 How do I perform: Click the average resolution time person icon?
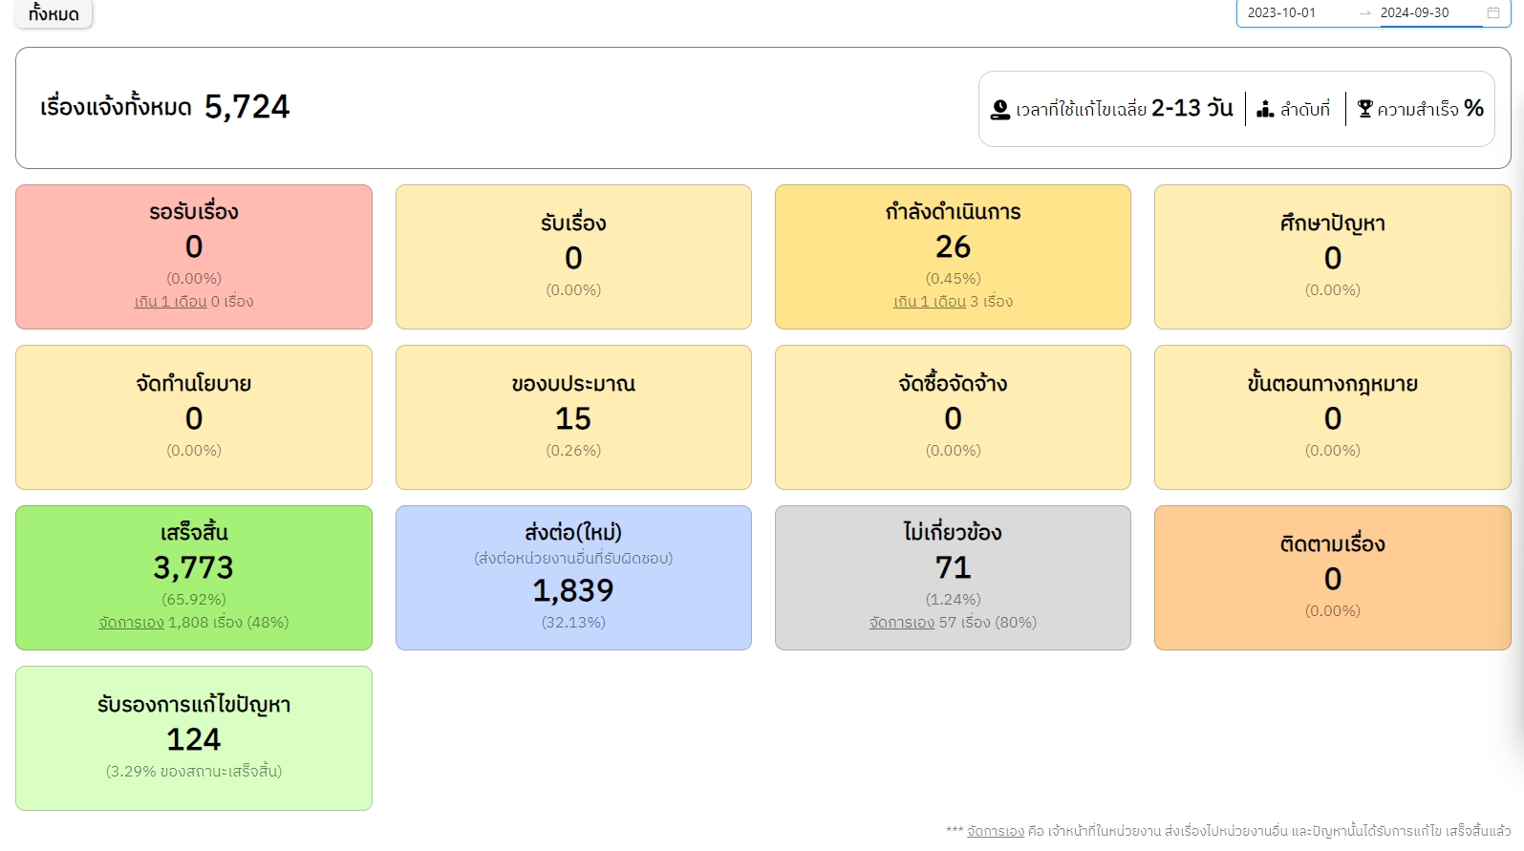pos(999,110)
